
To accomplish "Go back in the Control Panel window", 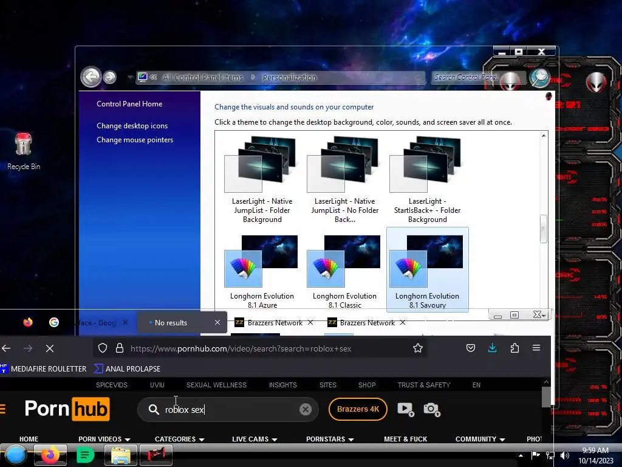I will (91, 76).
